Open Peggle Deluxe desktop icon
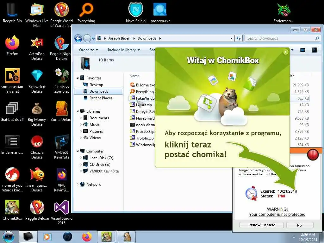The height and width of the screenshot is (243, 324). [x=37, y=210]
